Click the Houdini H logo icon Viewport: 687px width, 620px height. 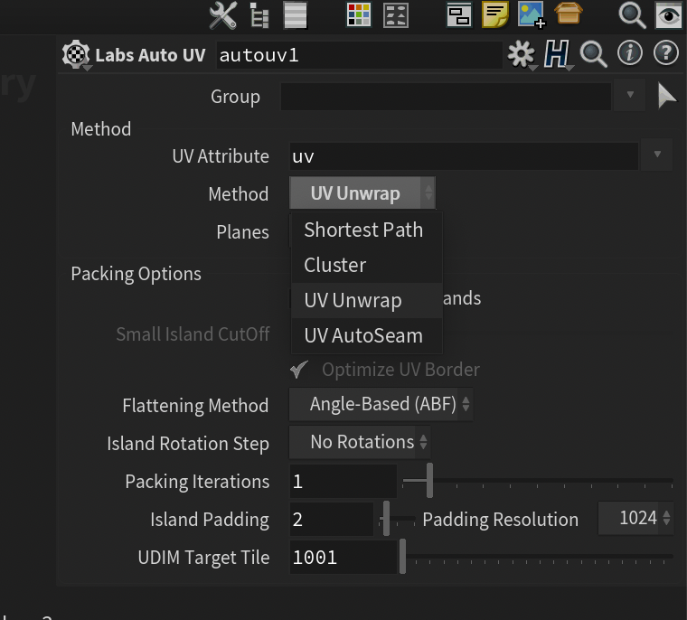(x=557, y=54)
